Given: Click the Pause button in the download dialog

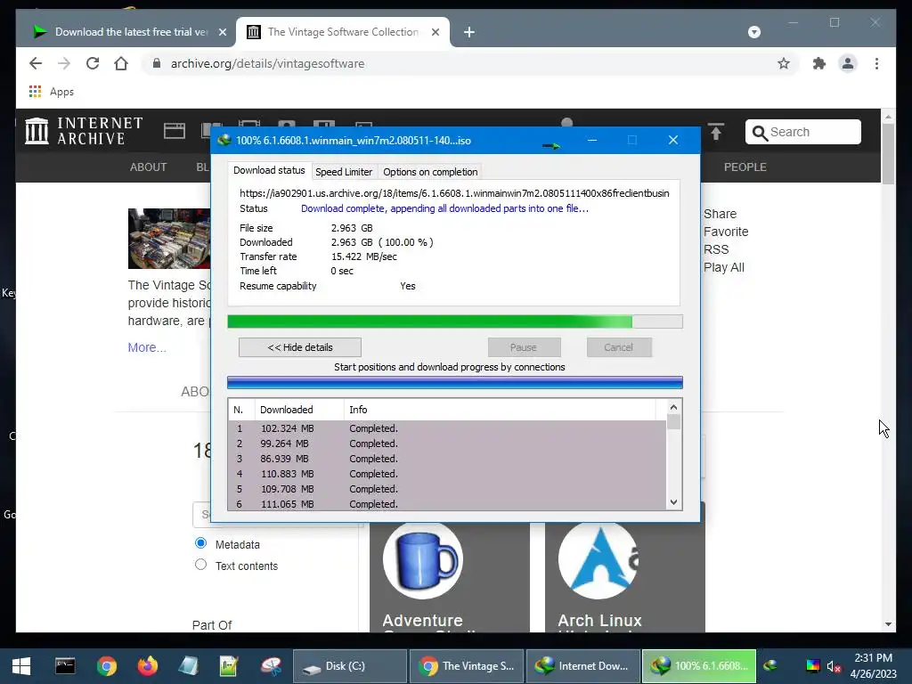Looking at the screenshot, I should tap(524, 347).
